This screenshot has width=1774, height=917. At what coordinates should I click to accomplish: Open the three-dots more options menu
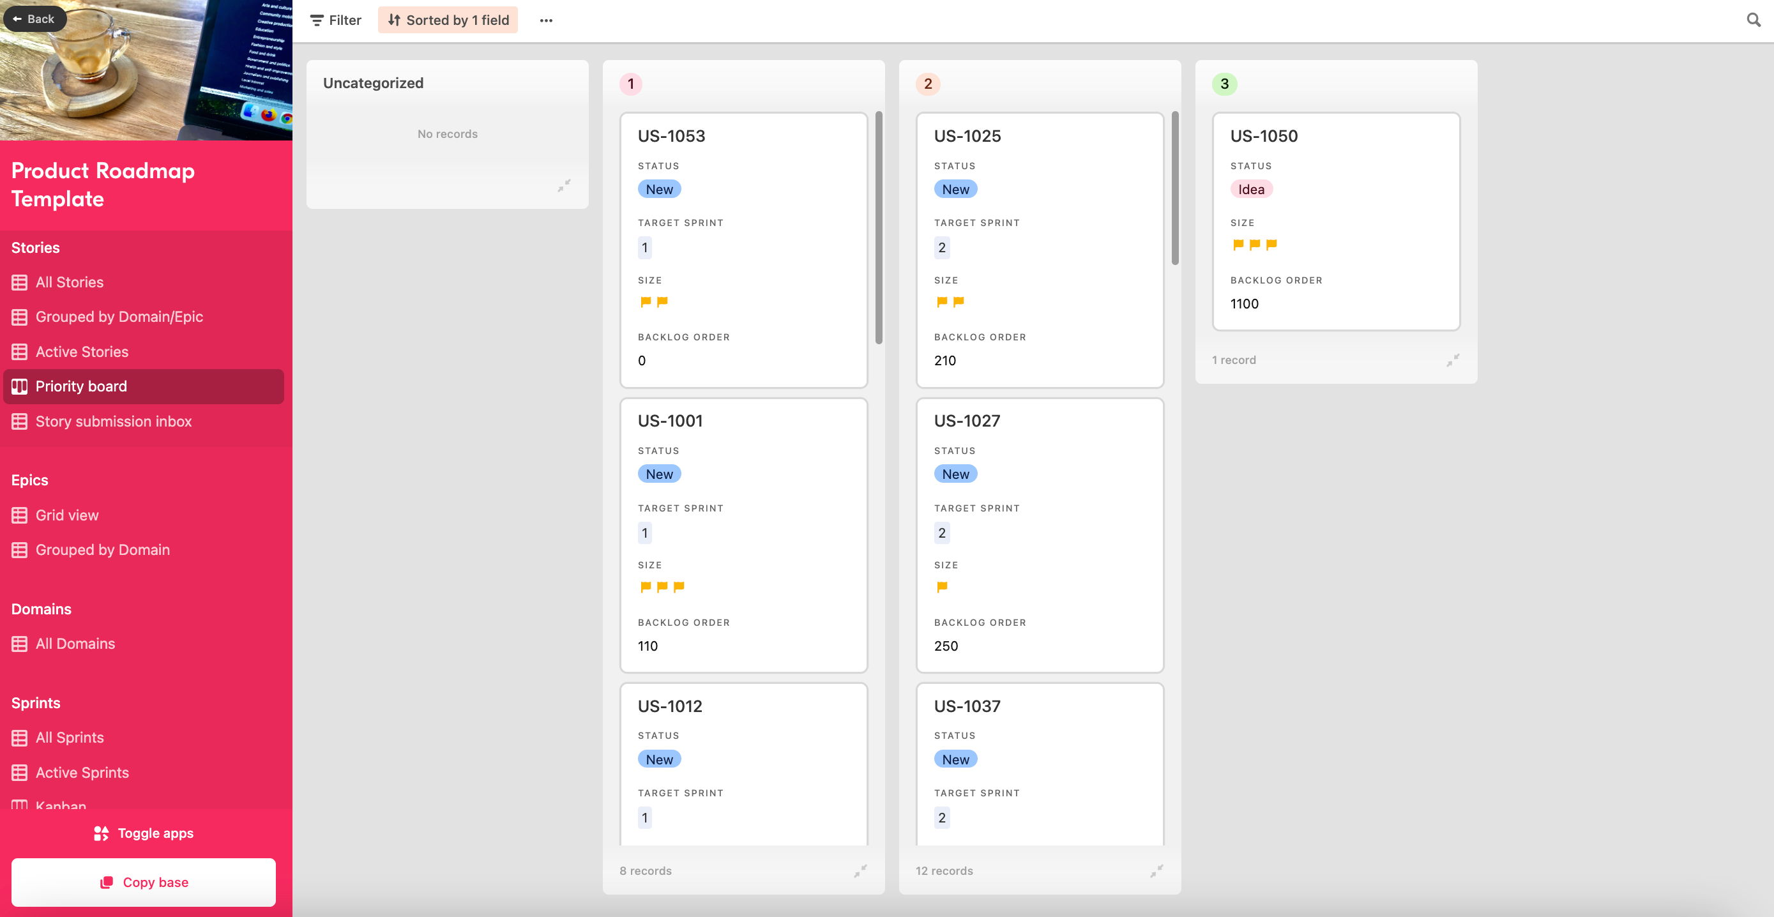(546, 20)
